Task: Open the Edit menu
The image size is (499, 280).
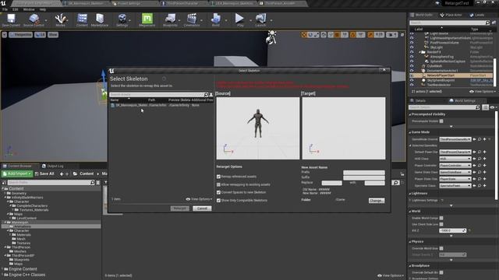Action: pos(16,9)
